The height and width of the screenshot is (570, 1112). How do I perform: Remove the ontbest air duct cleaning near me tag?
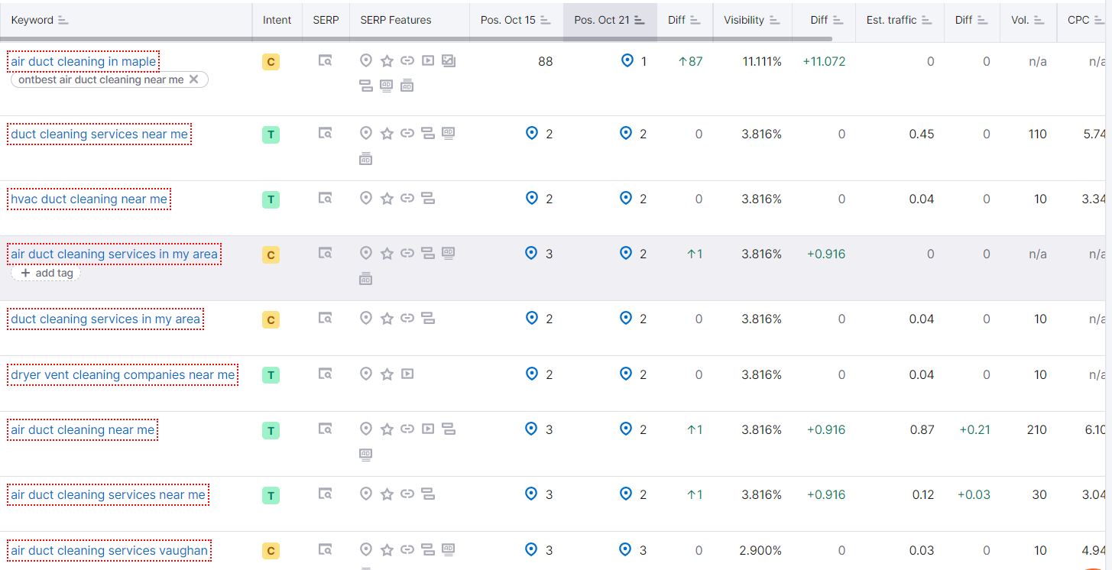pos(193,79)
